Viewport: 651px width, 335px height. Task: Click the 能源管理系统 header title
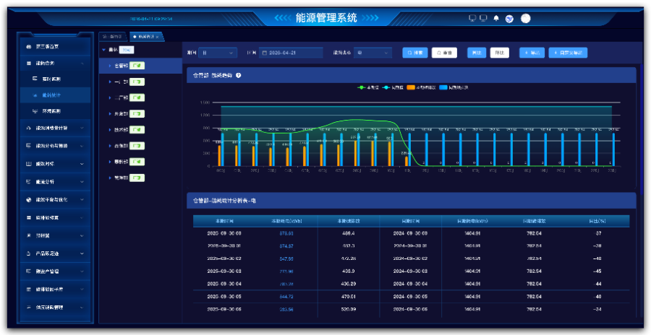coord(326,18)
